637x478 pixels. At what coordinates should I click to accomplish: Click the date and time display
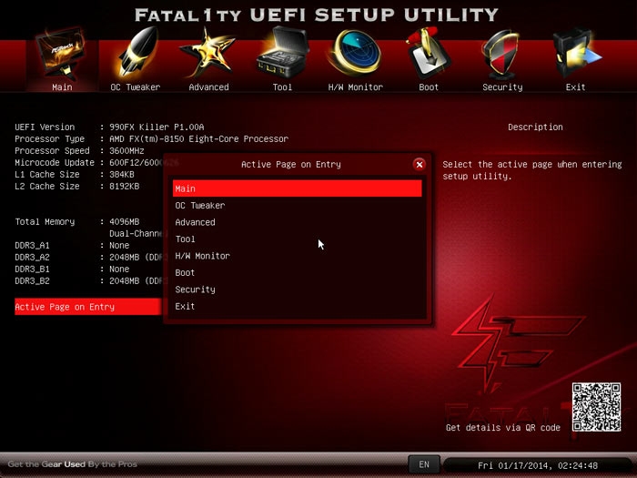click(538, 465)
